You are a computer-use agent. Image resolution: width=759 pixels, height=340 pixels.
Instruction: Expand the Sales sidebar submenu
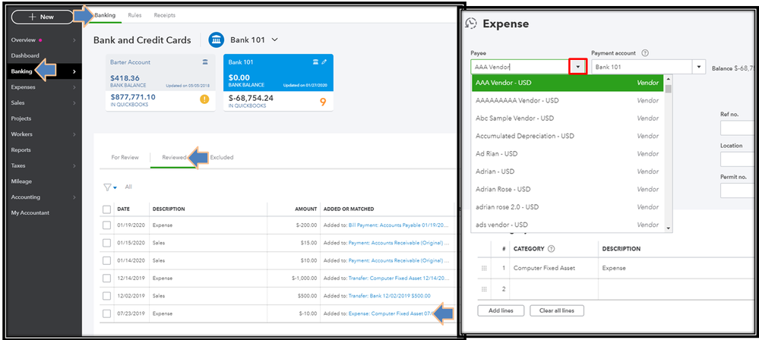74,103
